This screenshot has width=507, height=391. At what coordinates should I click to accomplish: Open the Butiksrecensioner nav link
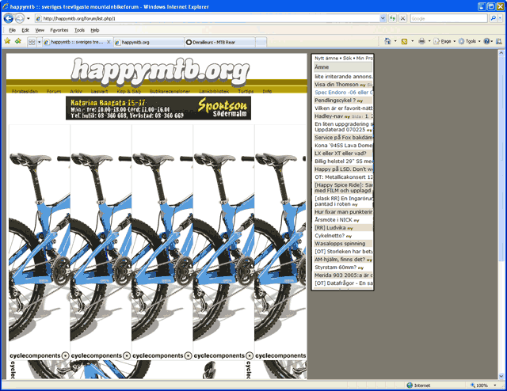170,92
